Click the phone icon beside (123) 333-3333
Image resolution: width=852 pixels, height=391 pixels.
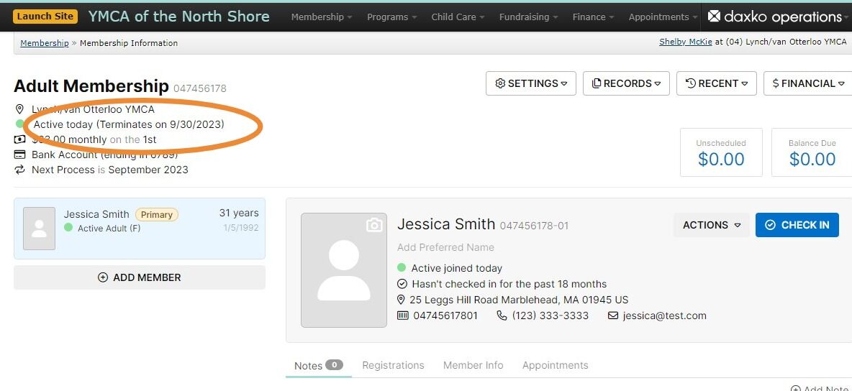[x=502, y=316]
